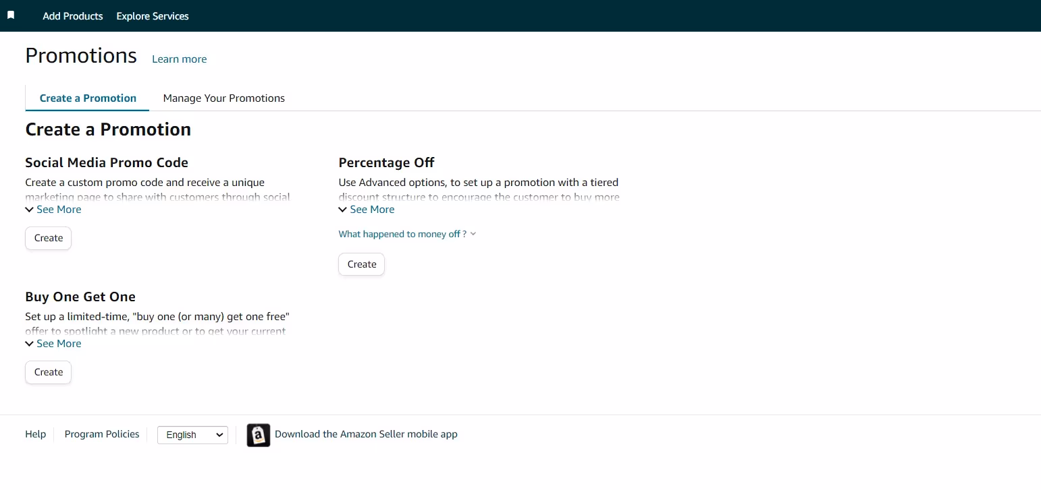Screen dimensions: 1041x490
Task: Open the English language selector in the footer
Action: [x=192, y=435]
